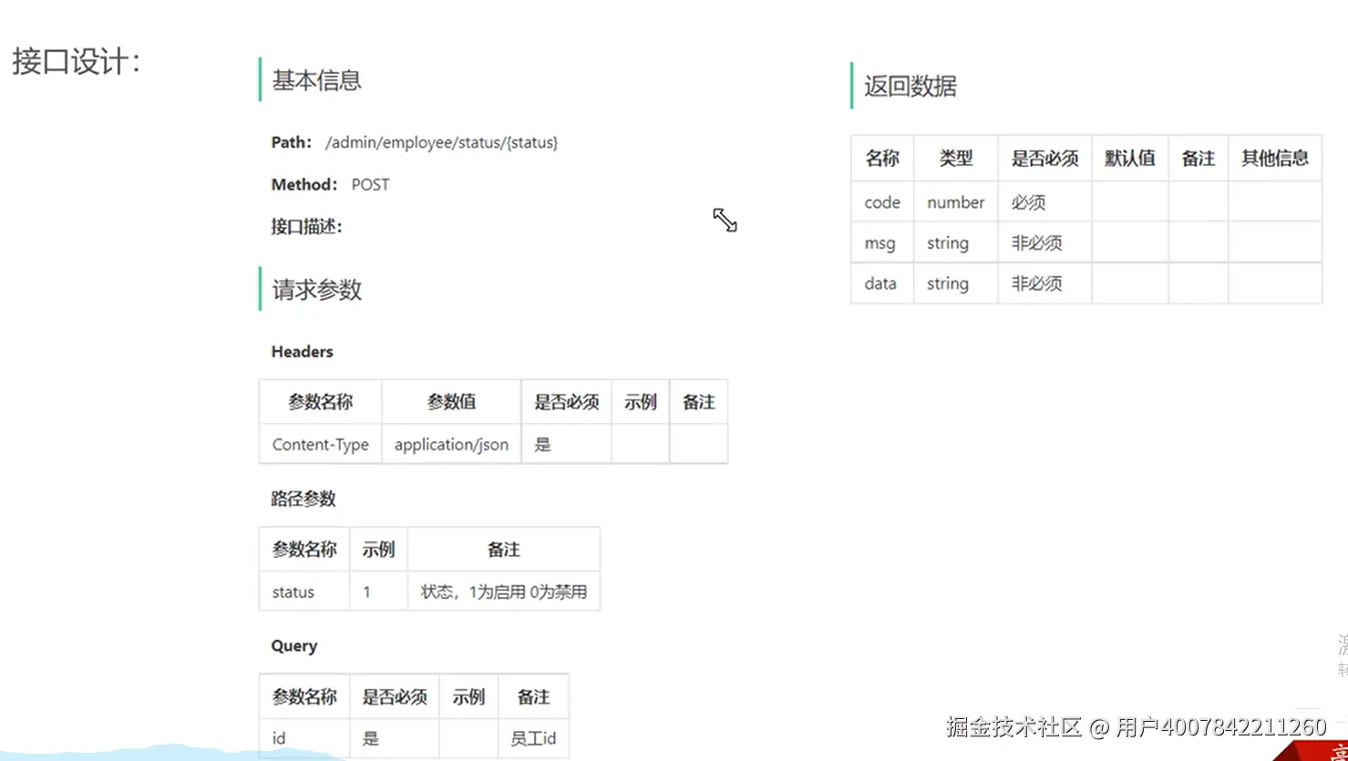Click the 名称 column header in return table
The width and height of the screenshot is (1348, 761).
coord(882,159)
